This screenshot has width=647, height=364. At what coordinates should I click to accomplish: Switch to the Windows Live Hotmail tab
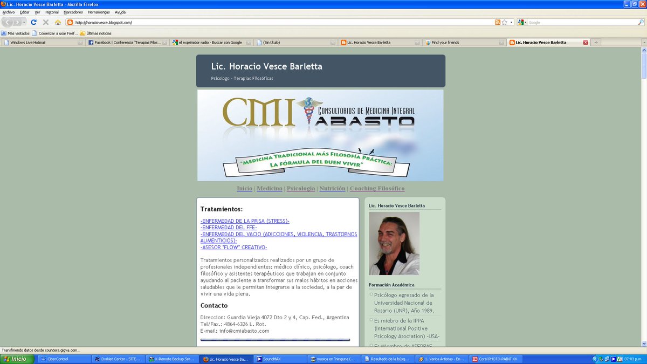click(x=43, y=42)
